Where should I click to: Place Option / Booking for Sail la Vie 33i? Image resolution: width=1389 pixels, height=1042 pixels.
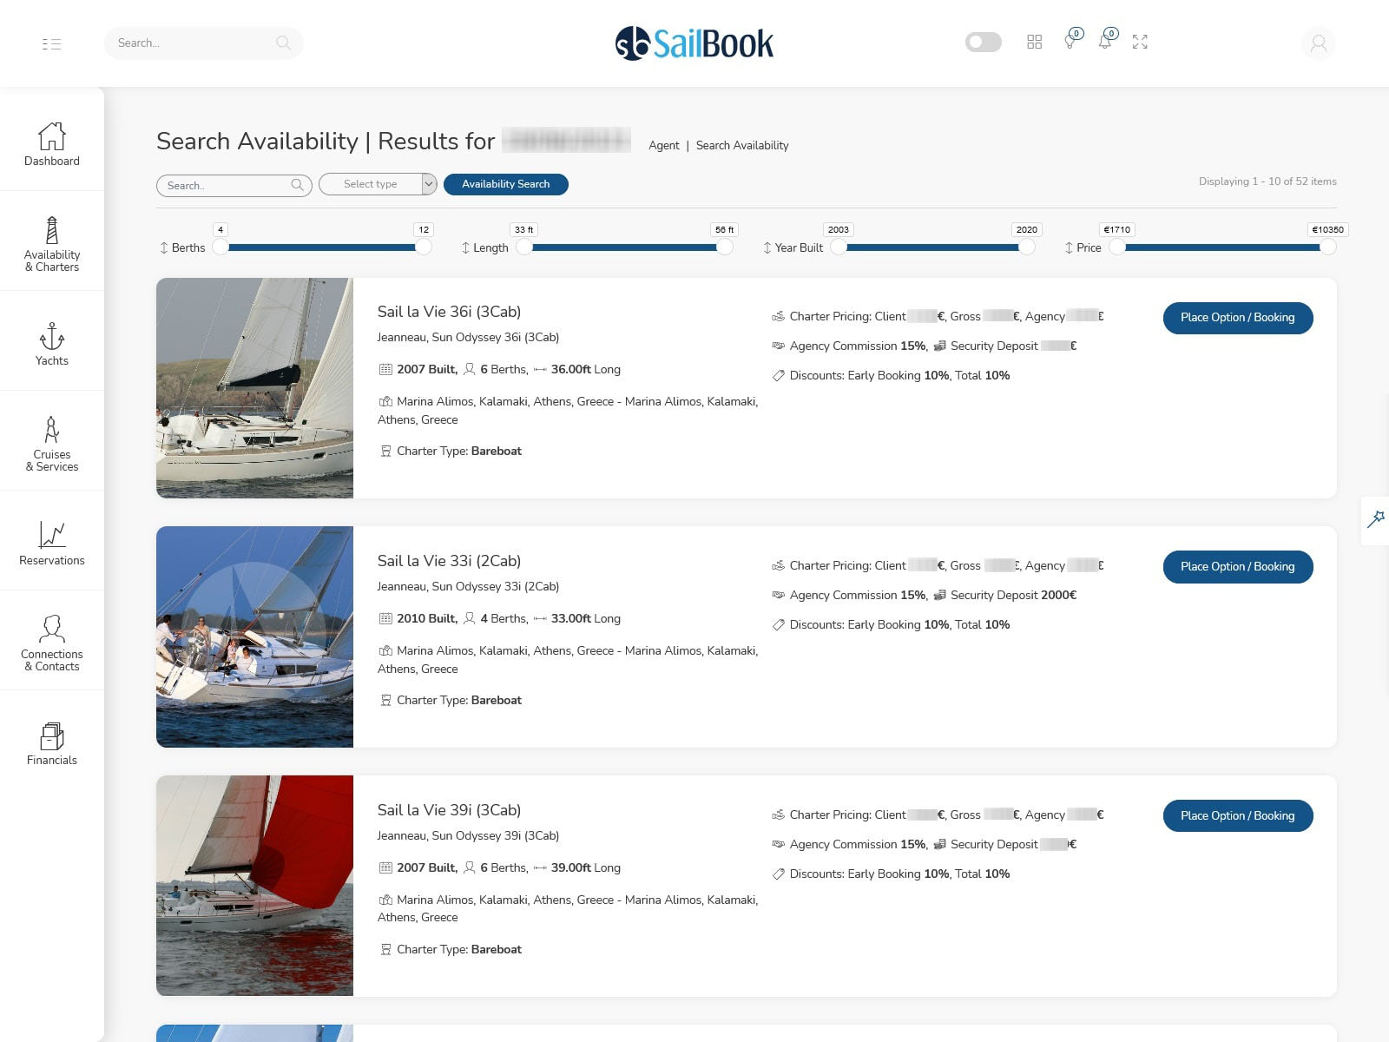pyautogui.click(x=1237, y=567)
